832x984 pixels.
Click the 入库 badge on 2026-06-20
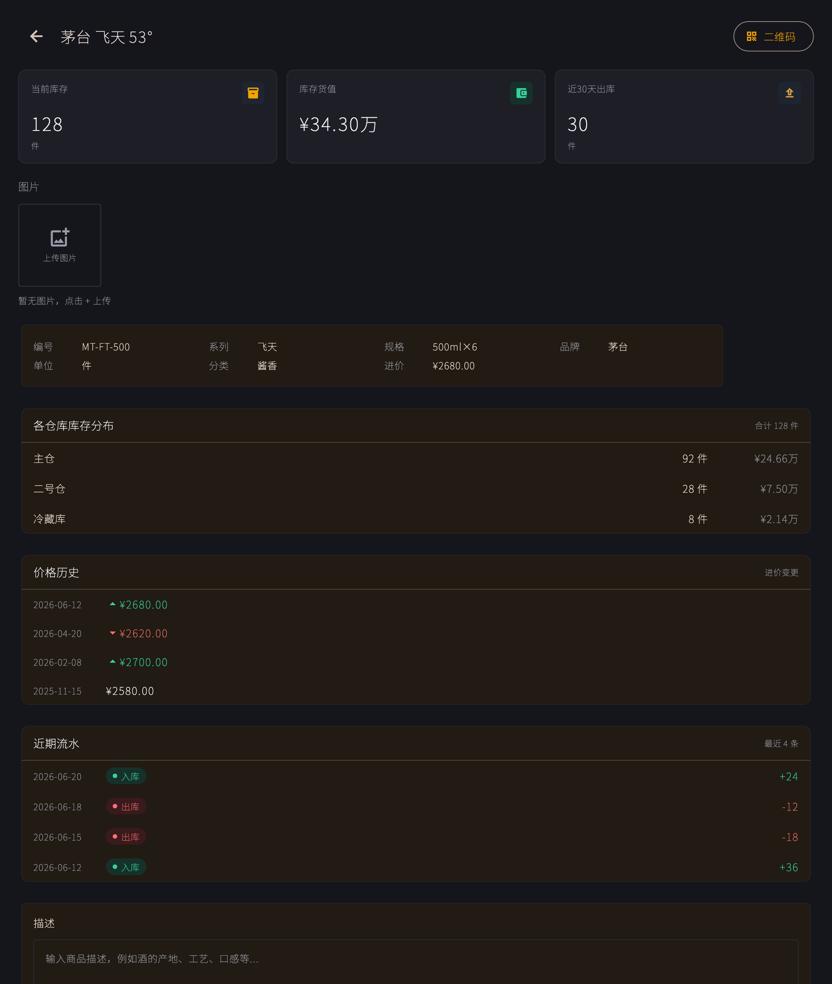(x=126, y=776)
